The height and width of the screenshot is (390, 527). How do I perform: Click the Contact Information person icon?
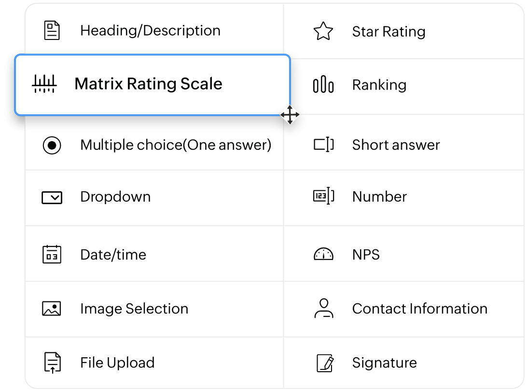(x=323, y=309)
